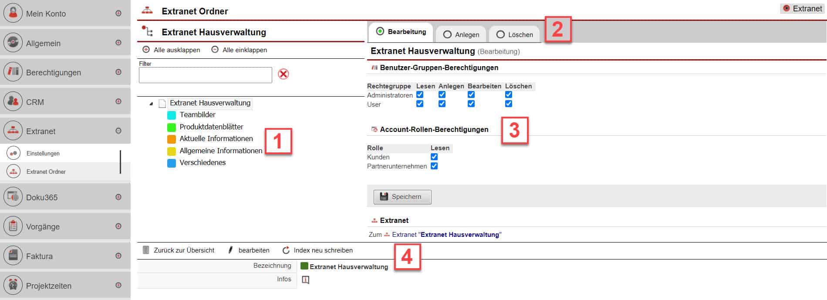Select the orange Aktuelle Informationen folder swatch
Viewport: 827px width, 300px height.
(x=172, y=139)
